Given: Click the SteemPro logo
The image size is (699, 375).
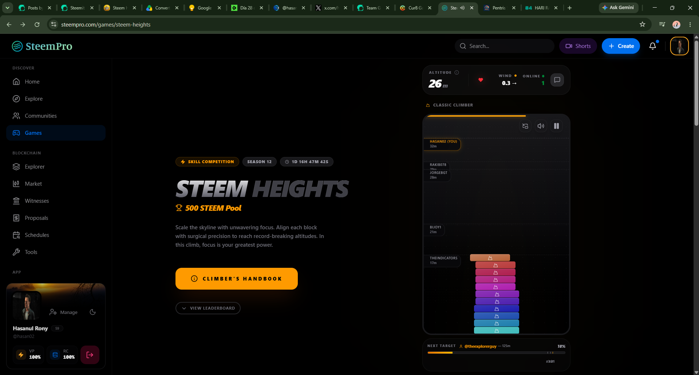Looking at the screenshot, I should tap(42, 46).
